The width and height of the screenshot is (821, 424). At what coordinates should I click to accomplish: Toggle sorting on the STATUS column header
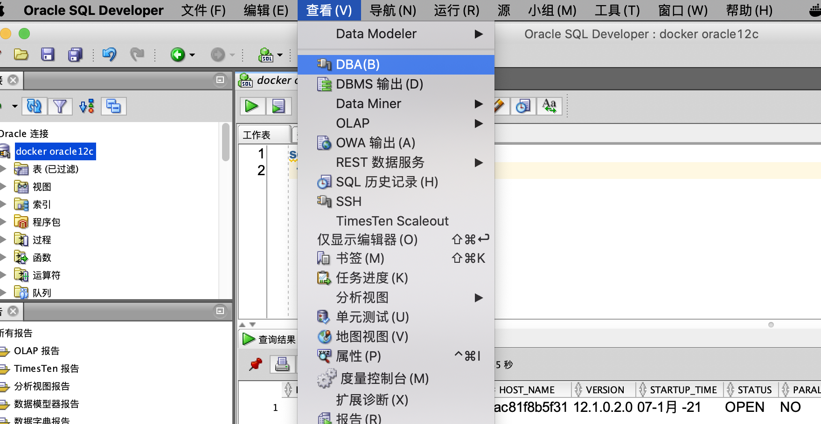pyautogui.click(x=752, y=390)
